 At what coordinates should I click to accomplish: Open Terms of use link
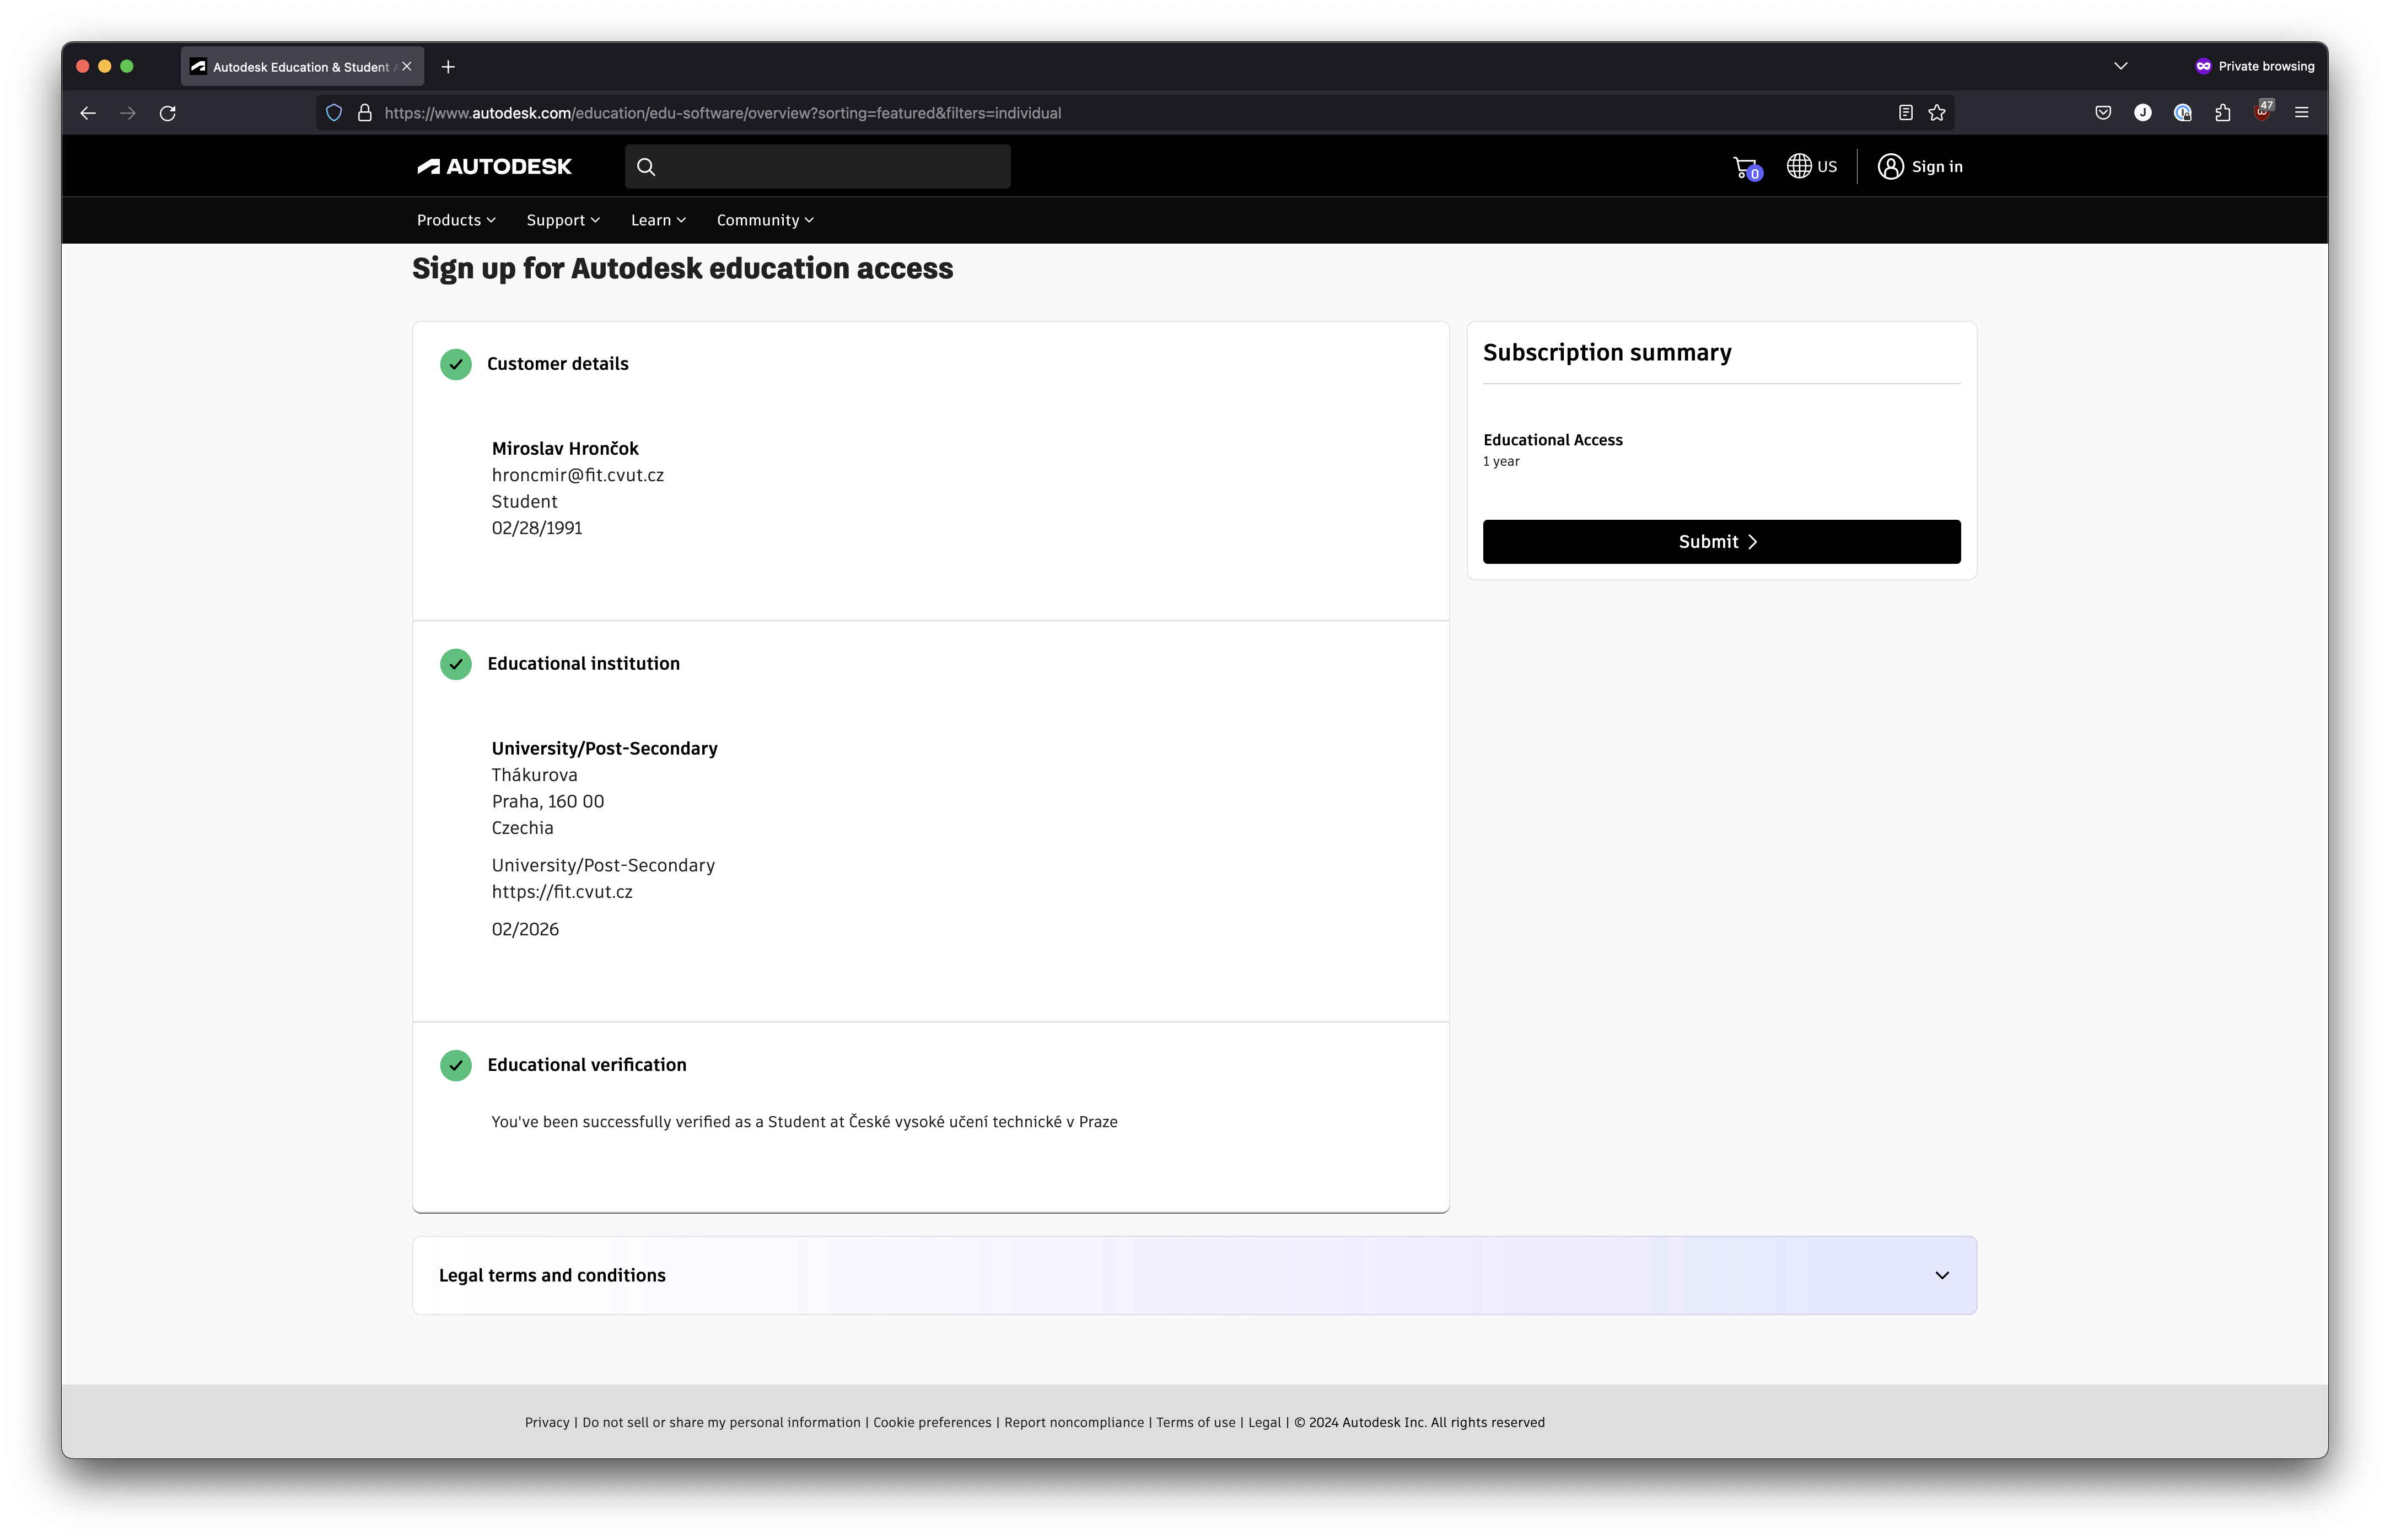(1196, 1423)
